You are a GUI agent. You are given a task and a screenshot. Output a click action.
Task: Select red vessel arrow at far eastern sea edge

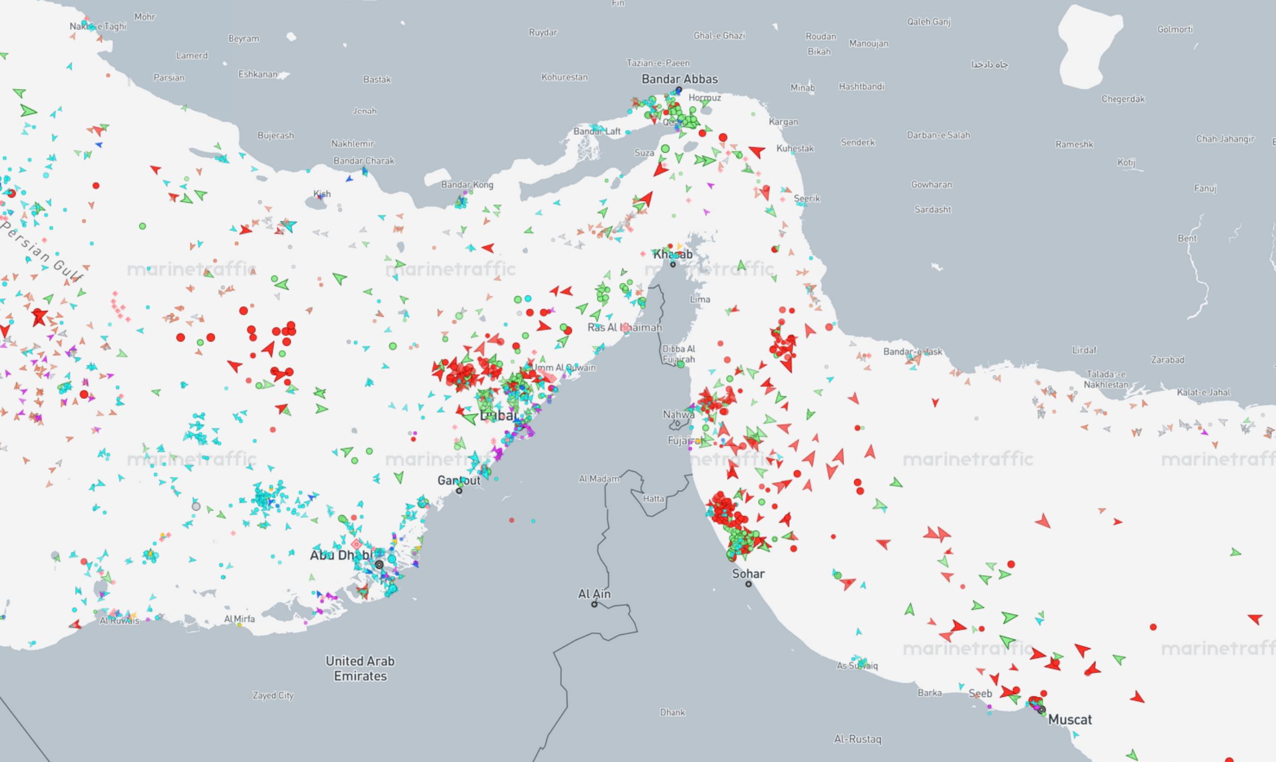[1255, 619]
